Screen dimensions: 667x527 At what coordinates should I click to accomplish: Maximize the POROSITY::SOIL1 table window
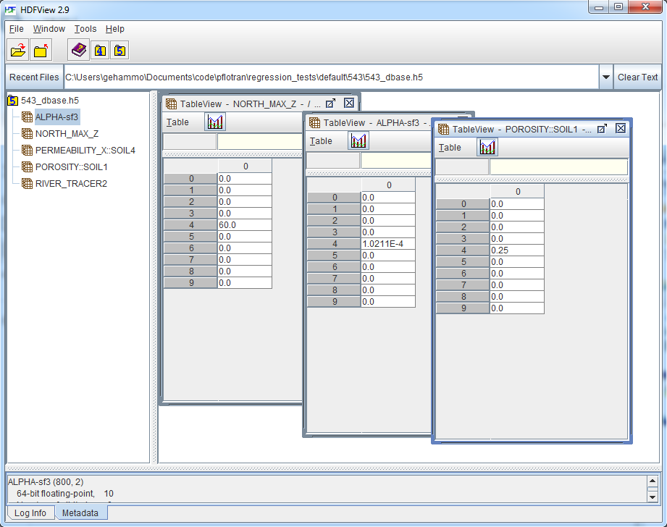(602, 128)
